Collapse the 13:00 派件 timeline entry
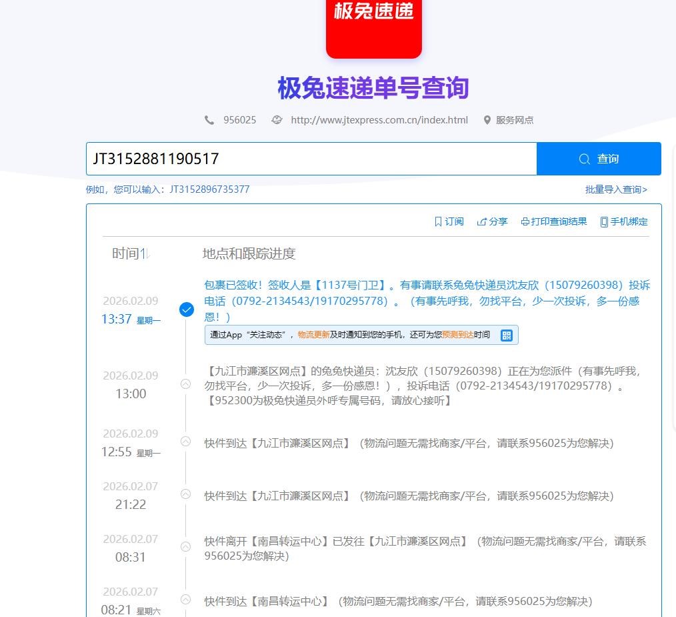The width and height of the screenshot is (676, 617). point(186,384)
